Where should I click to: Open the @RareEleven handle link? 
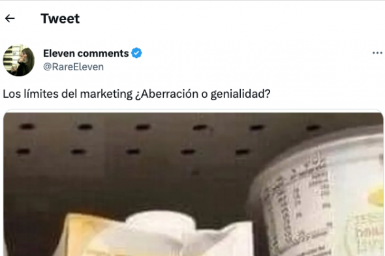(74, 66)
